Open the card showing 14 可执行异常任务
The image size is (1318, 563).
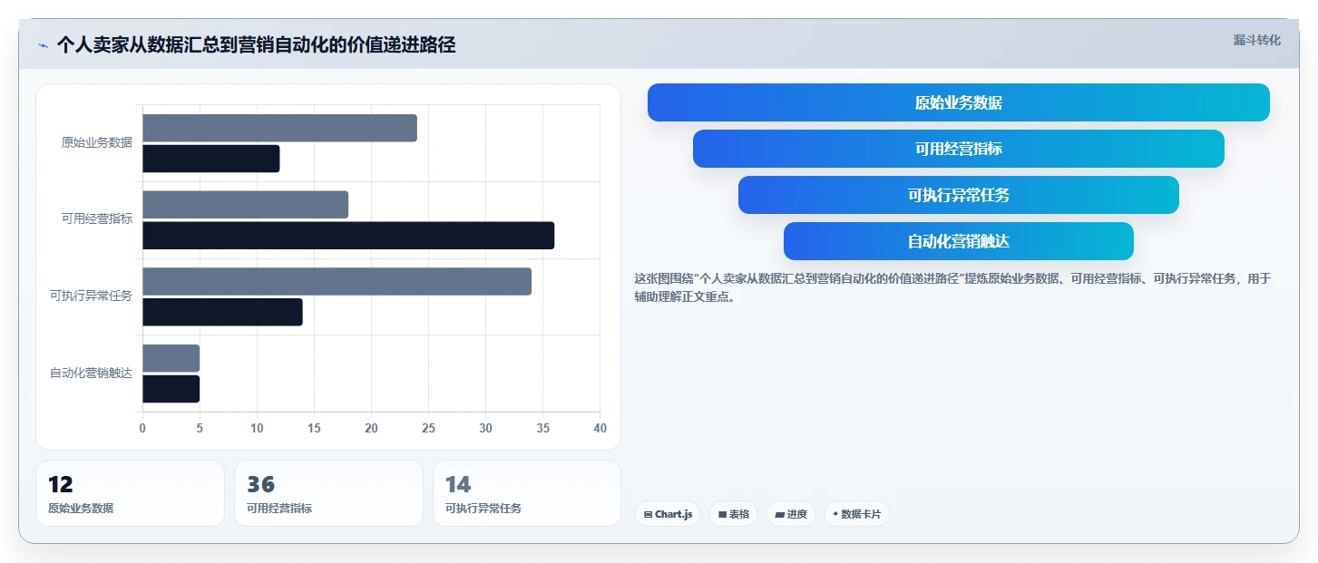click(527, 493)
